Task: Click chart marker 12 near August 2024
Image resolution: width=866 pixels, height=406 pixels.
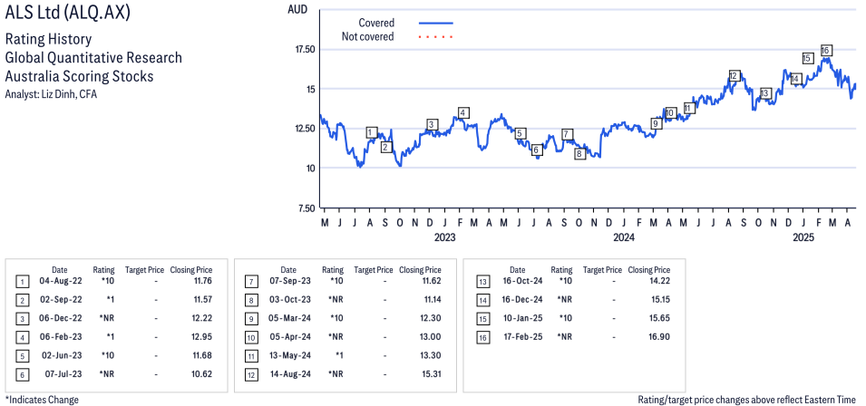Action: point(734,76)
